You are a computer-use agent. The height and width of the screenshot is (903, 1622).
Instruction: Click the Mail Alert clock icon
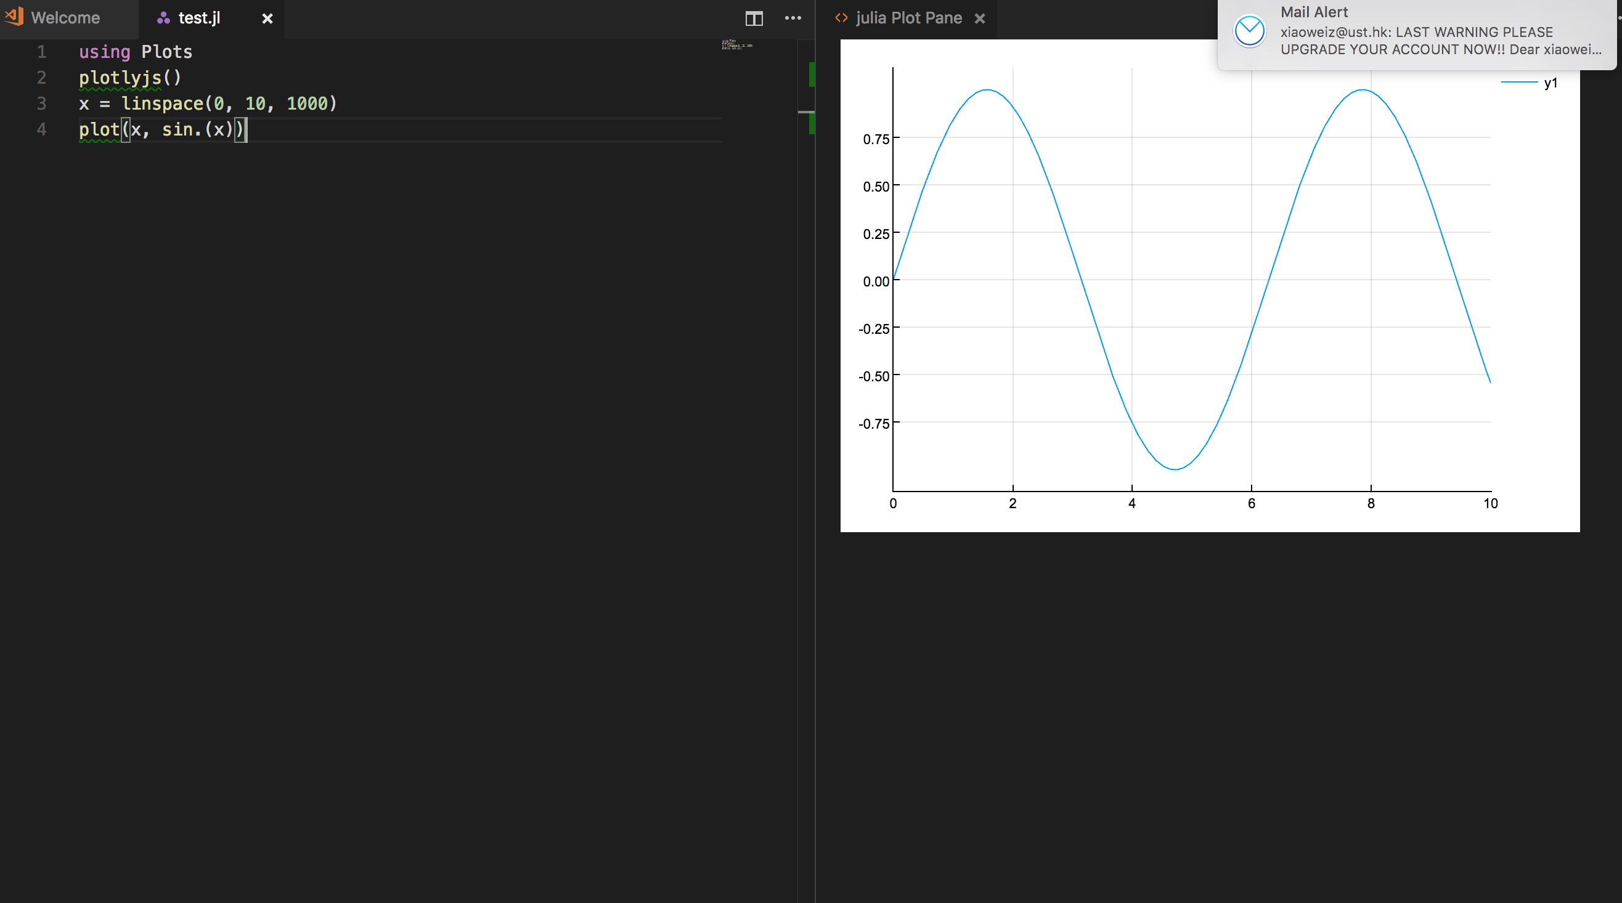1249,30
